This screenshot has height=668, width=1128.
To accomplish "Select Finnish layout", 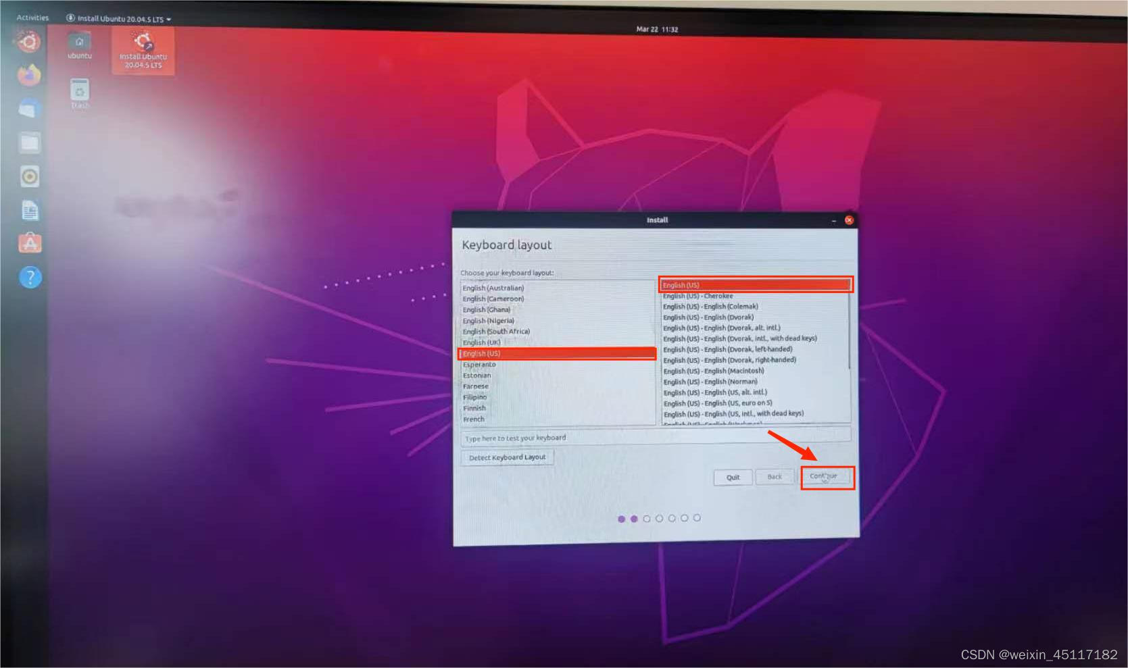I will point(558,408).
